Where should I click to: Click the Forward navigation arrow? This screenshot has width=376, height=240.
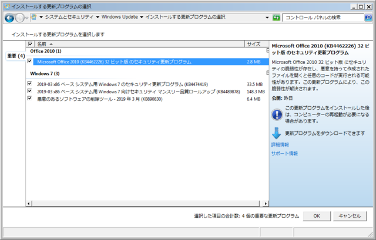(19, 18)
